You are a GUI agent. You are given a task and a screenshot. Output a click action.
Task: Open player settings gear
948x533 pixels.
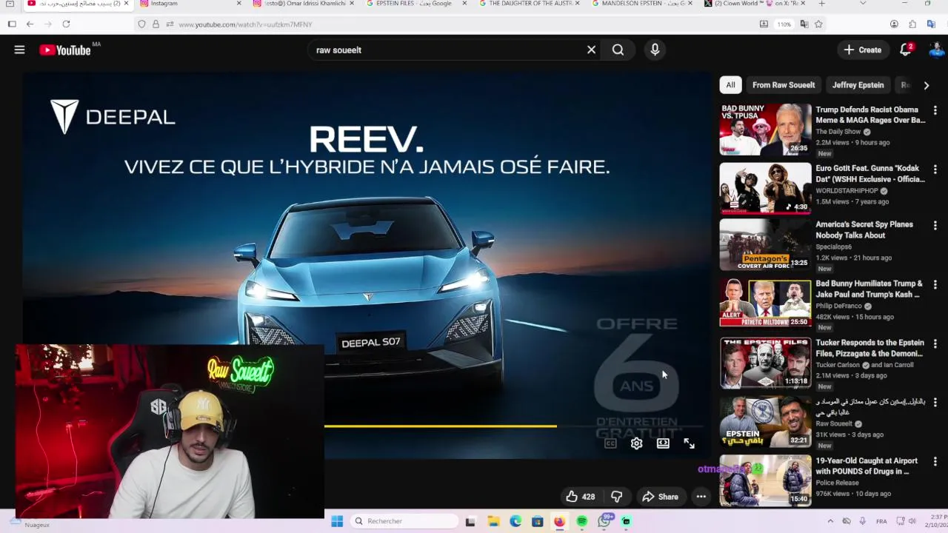point(636,443)
